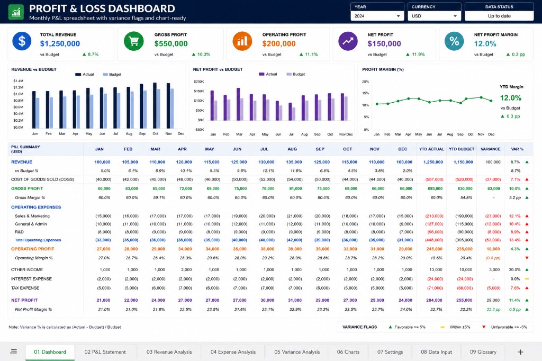
Task: Click the Favorable legend triangle in Variance Flags
Action: coord(390,327)
